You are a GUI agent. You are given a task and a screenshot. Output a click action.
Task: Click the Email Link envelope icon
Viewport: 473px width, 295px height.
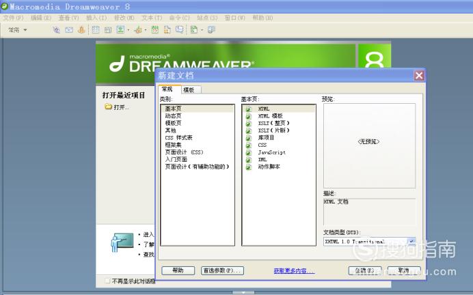[69, 29]
